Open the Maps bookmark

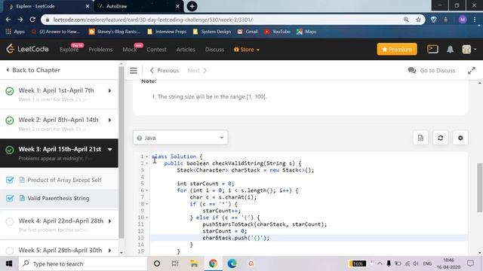(x=306, y=32)
